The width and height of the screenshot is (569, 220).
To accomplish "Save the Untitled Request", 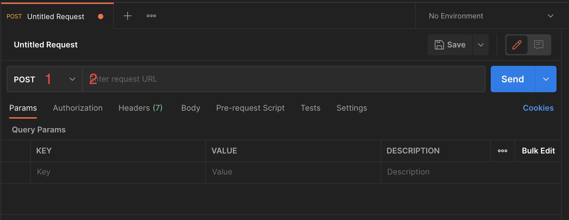I will (x=450, y=45).
